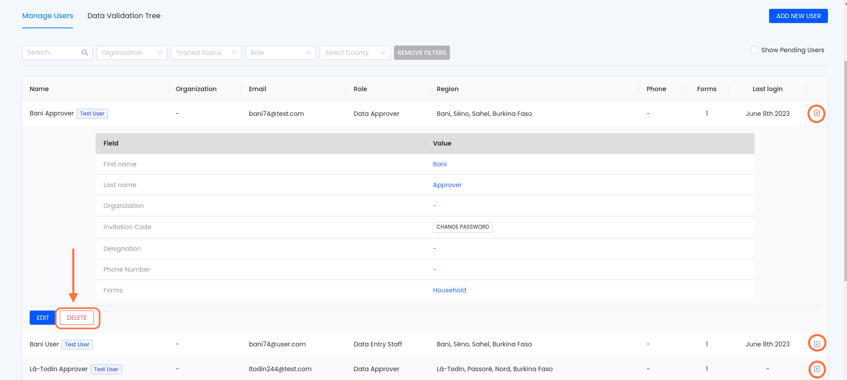This screenshot has width=847, height=380.
Task: Switch to the Data Validation Tree tab
Action: pyautogui.click(x=124, y=16)
